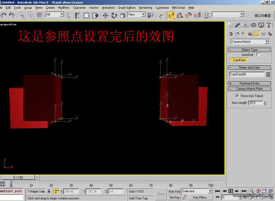Viewport: 275px width, 201px height.
Task: Click the CamPoint08 name field
Action: (247, 74)
